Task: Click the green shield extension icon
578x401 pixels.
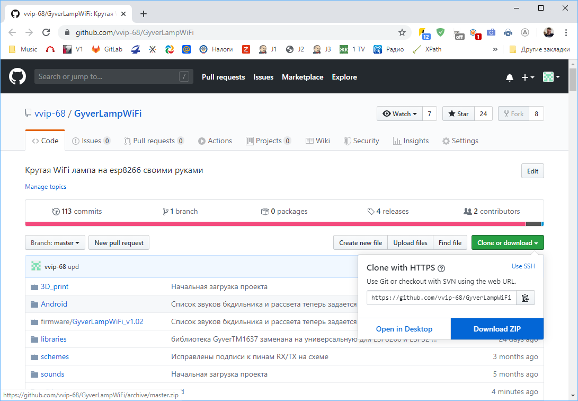Action: pyautogui.click(x=440, y=32)
